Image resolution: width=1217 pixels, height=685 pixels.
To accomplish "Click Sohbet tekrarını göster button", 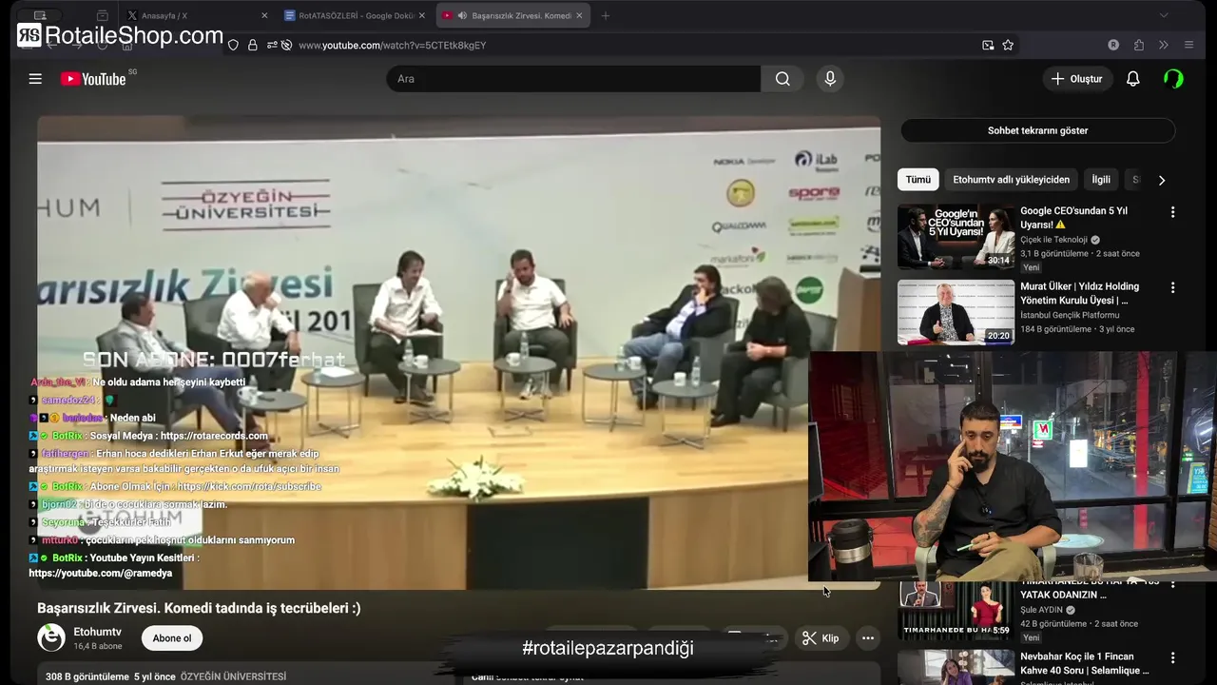I will click(x=1037, y=130).
